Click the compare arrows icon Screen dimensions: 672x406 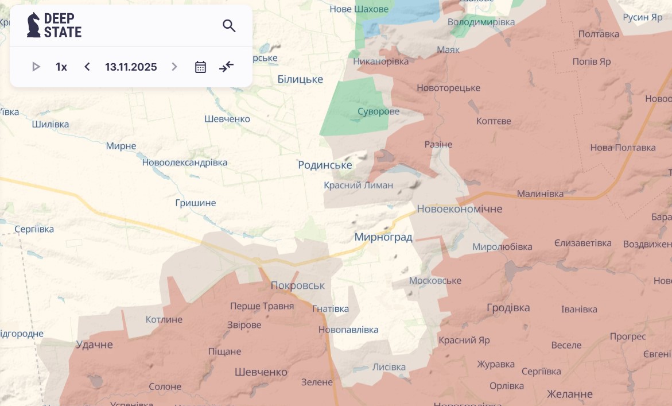227,67
